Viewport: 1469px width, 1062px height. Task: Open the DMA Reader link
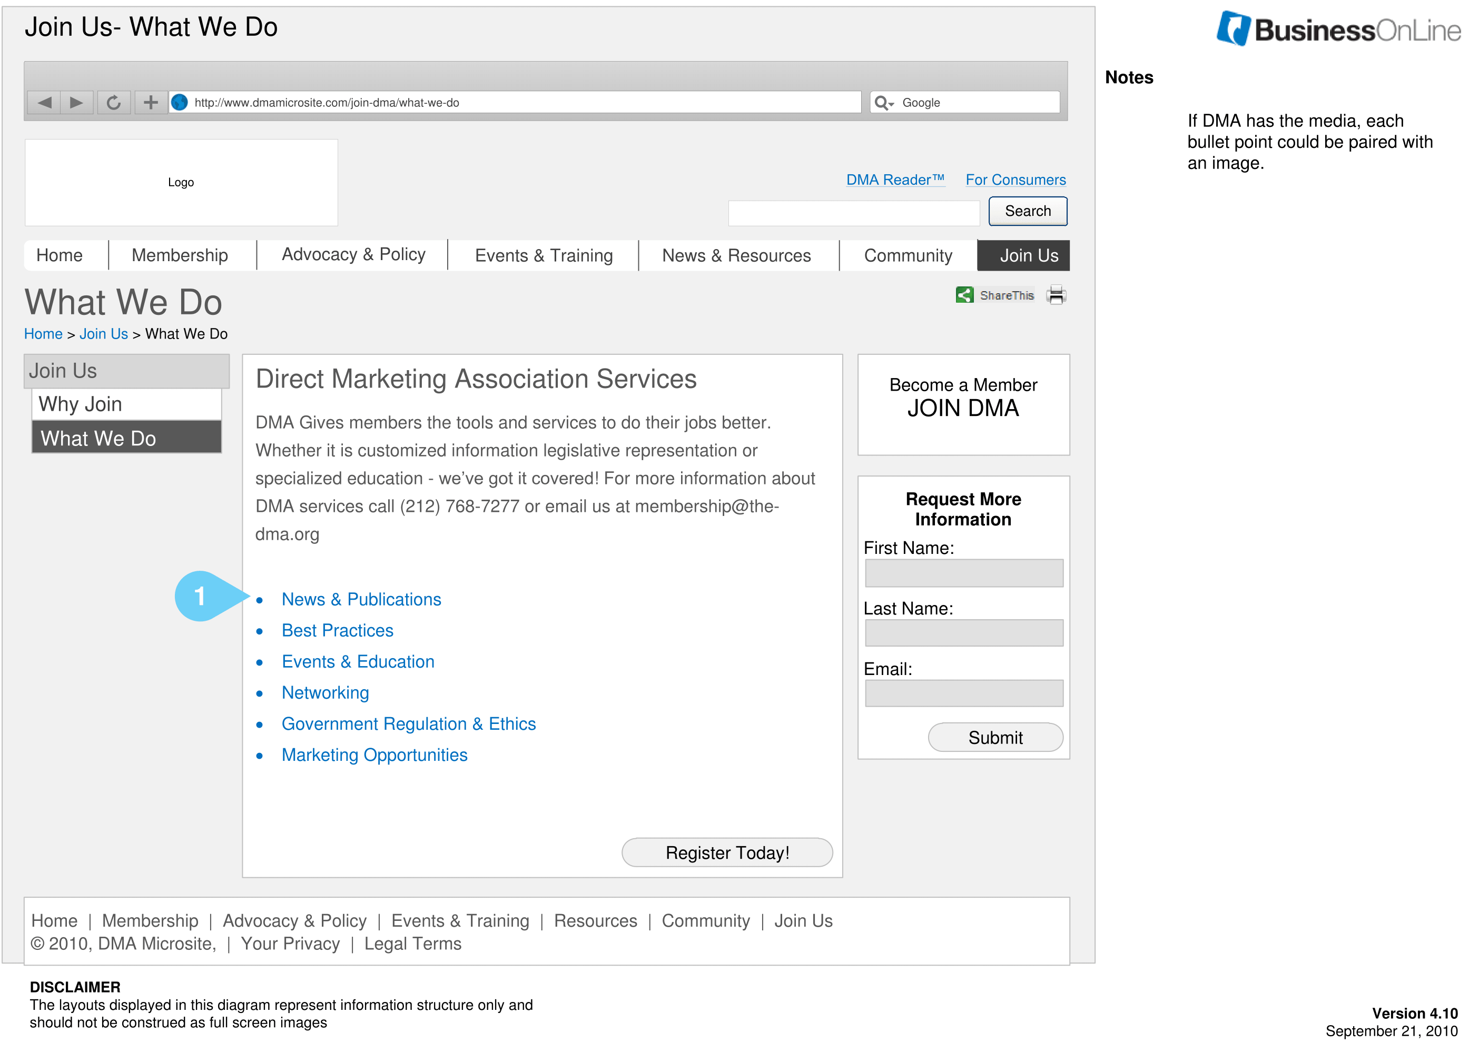coord(895,180)
